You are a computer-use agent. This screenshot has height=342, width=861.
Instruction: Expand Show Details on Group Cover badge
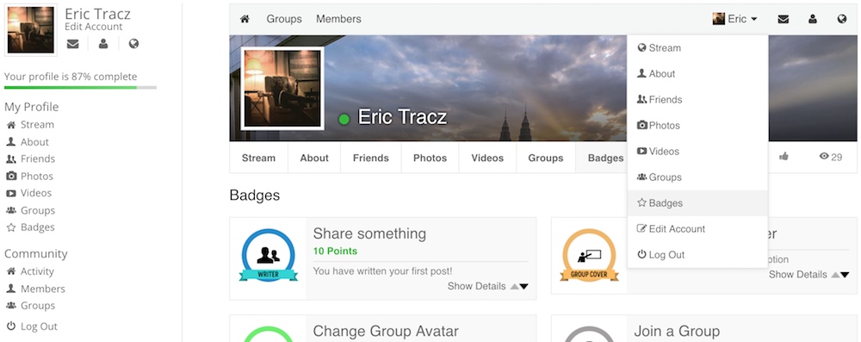pyautogui.click(x=808, y=274)
